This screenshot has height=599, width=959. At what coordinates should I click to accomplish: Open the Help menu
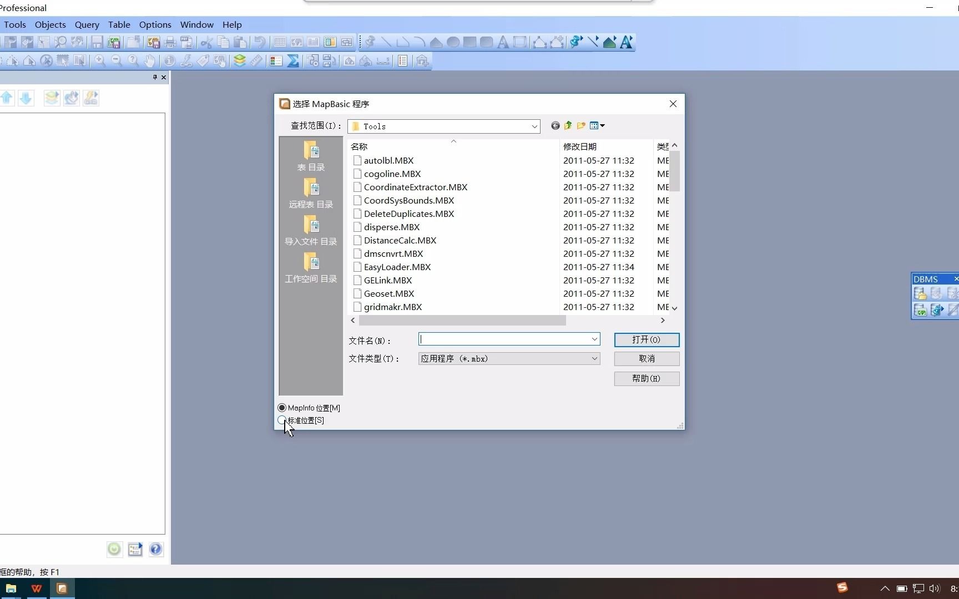coord(232,24)
